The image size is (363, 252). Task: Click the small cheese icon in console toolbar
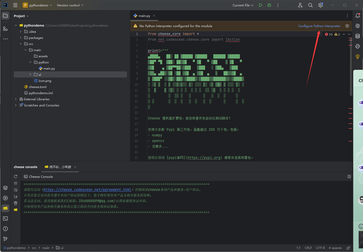(16, 210)
